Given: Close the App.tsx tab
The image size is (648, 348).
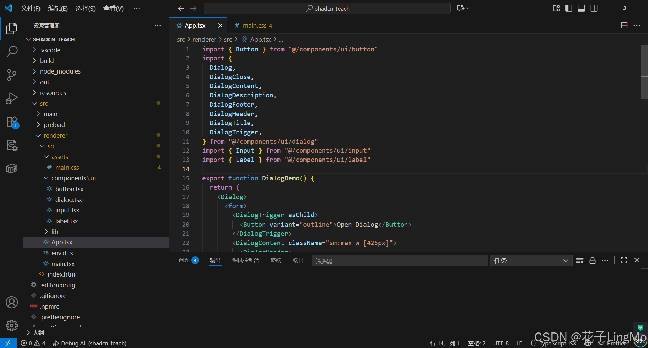Looking at the screenshot, I should (220, 25).
